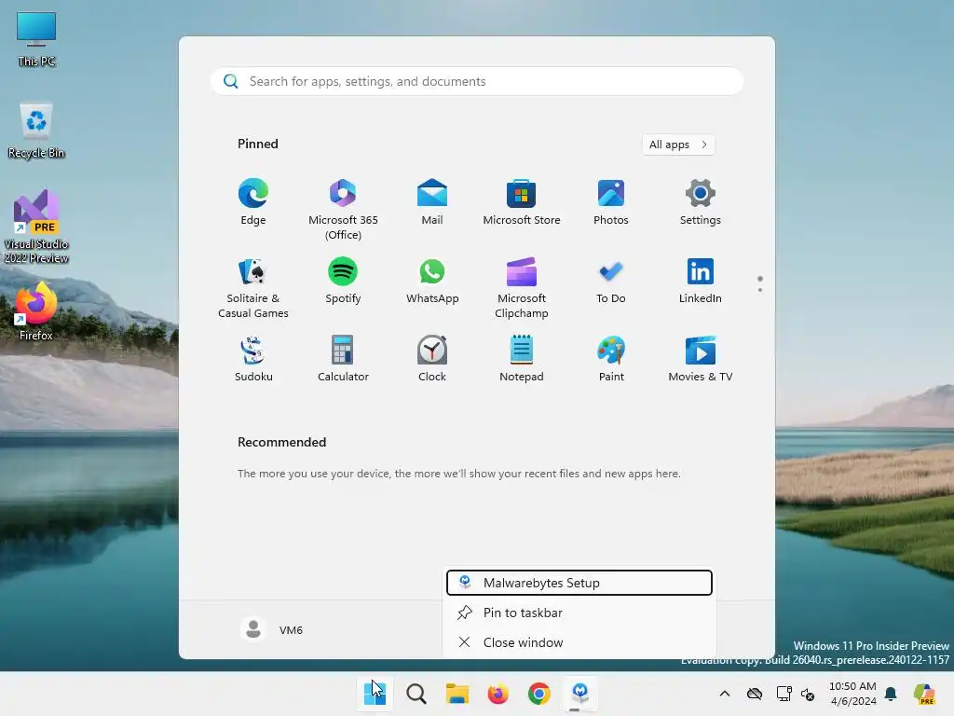This screenshot has height=716, width=954.
Task: Launch Spotify
Action: pyautogui.click(x=343, y=282)
